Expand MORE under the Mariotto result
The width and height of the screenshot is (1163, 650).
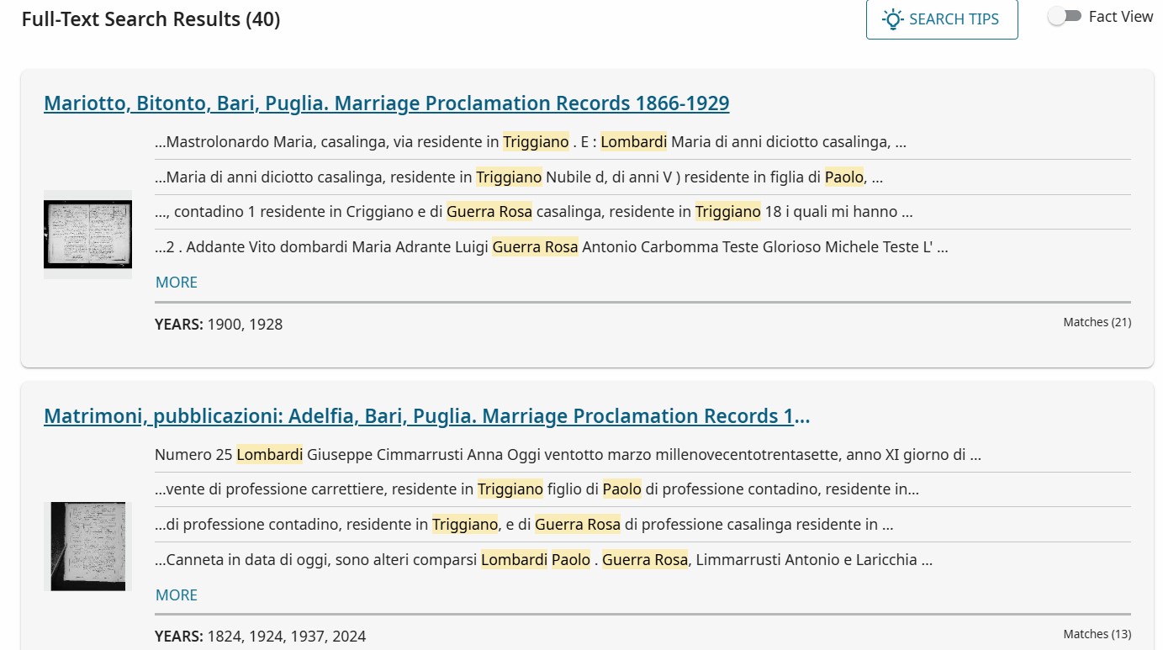point(177,283)
